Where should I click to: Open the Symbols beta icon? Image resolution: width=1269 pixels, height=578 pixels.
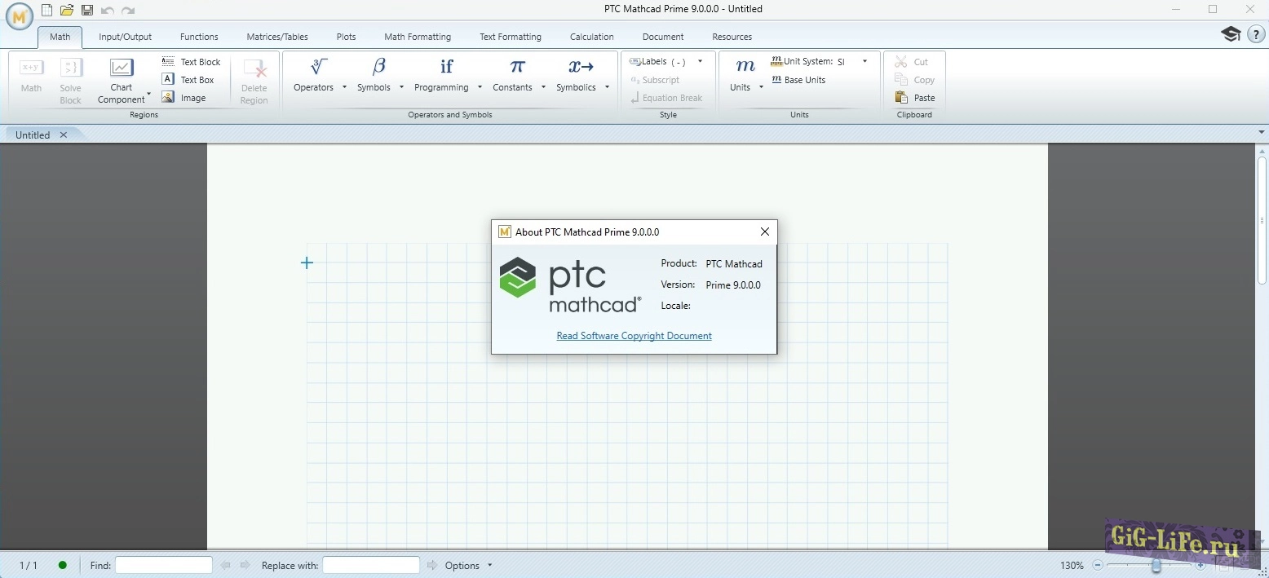(378, 67)
